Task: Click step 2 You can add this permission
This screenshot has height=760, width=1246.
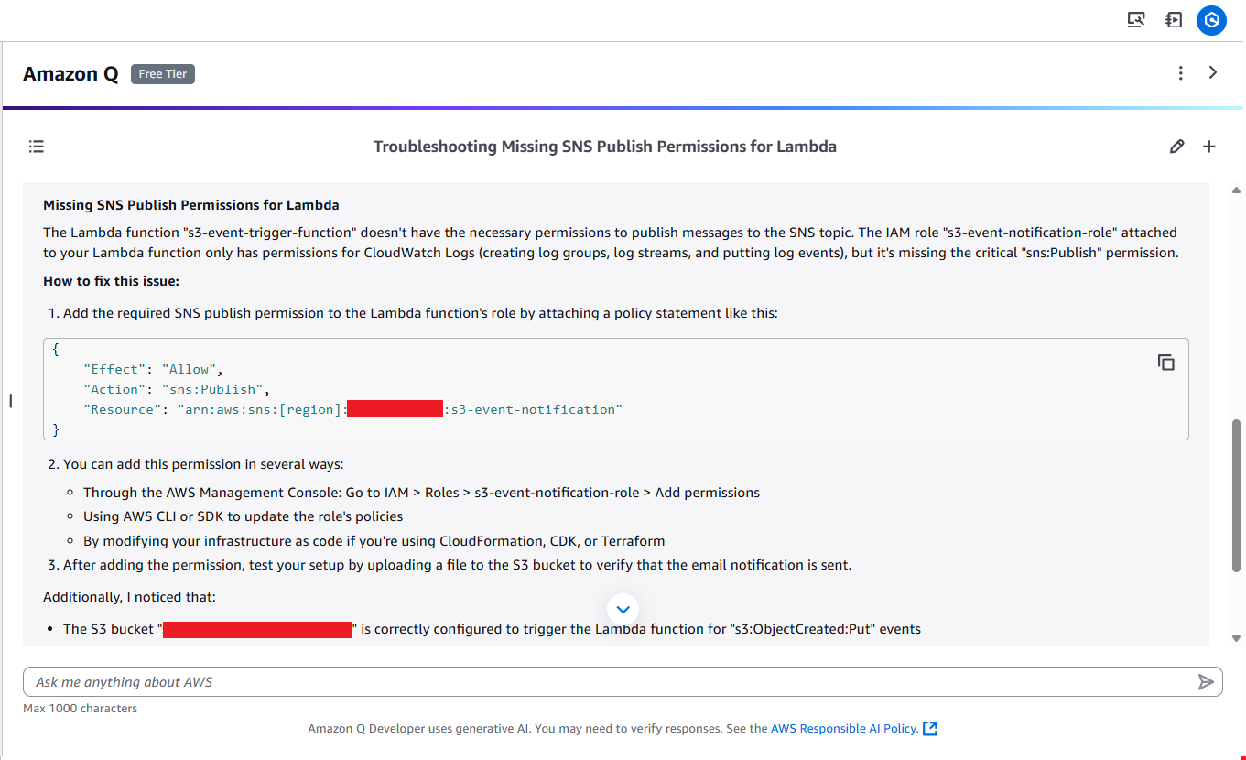Action: pos(196,464)
